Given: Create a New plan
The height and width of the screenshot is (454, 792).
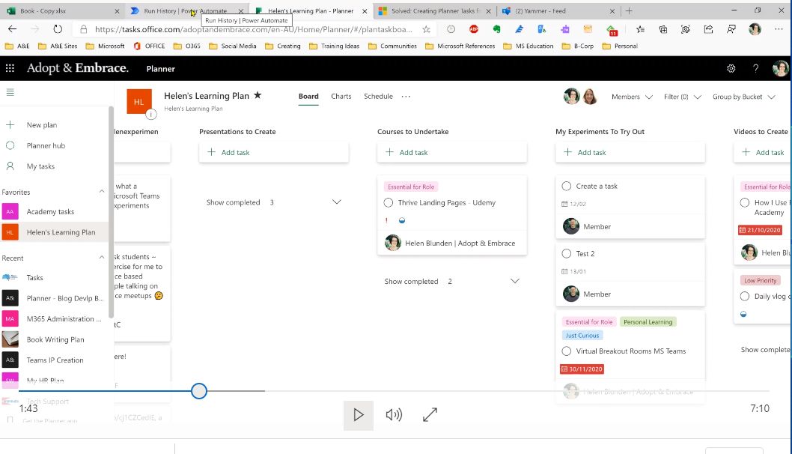Looking at the screenshot, I should pos(41,125).
